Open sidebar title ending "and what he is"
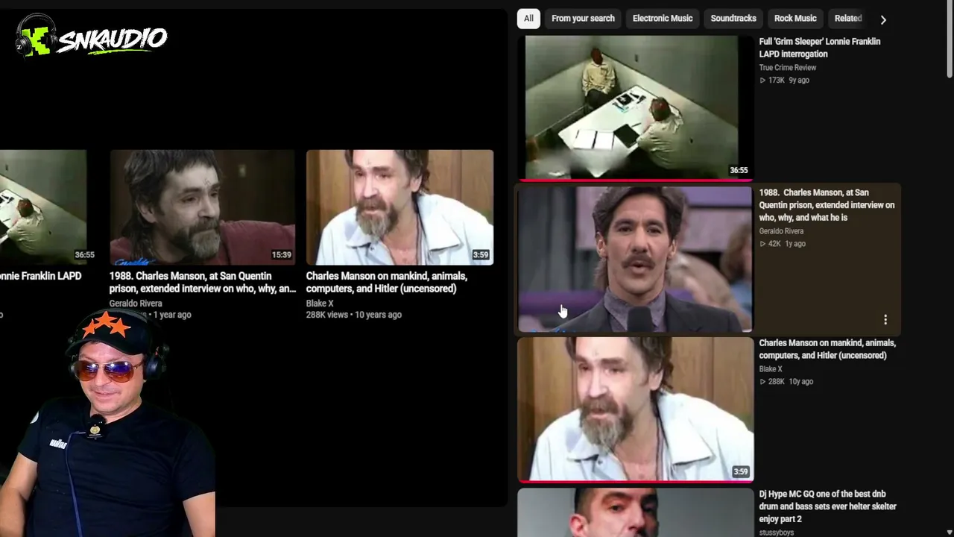 (x=827, y=205)
